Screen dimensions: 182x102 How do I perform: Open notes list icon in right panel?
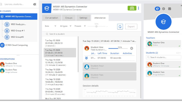pos(170,9)
